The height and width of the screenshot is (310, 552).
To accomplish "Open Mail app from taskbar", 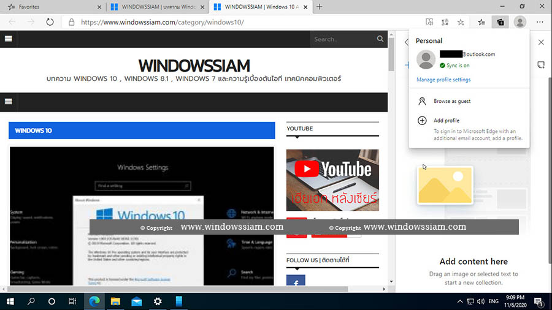I will pyautogui.click(x=137, y=301).
